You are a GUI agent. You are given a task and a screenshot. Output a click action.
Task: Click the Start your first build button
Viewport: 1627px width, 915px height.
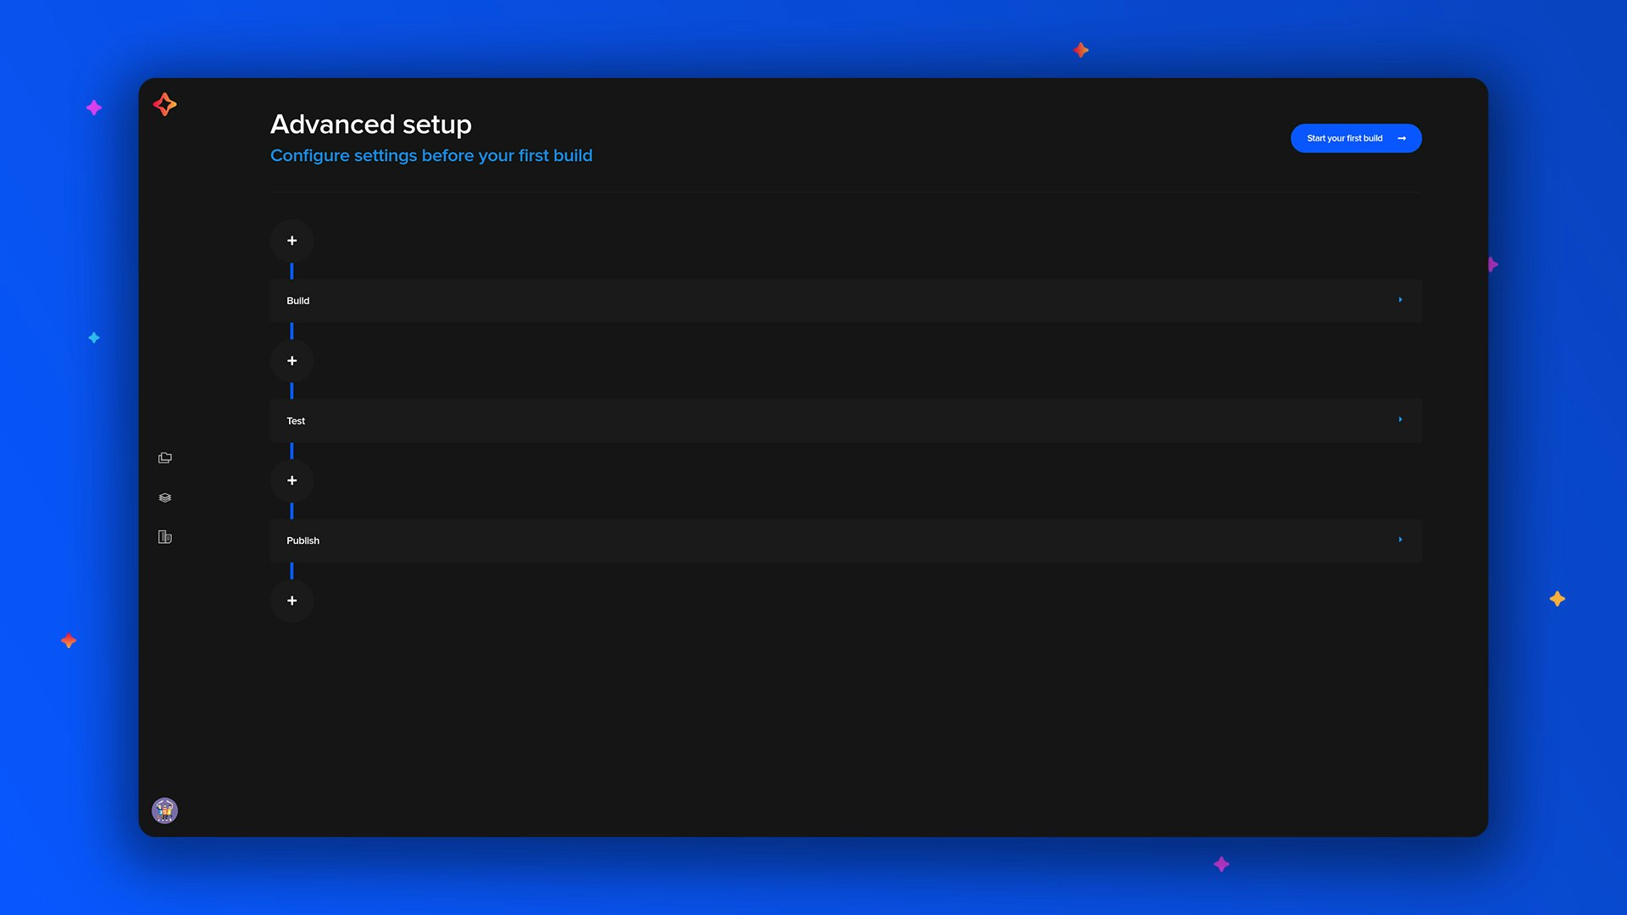1346,138
